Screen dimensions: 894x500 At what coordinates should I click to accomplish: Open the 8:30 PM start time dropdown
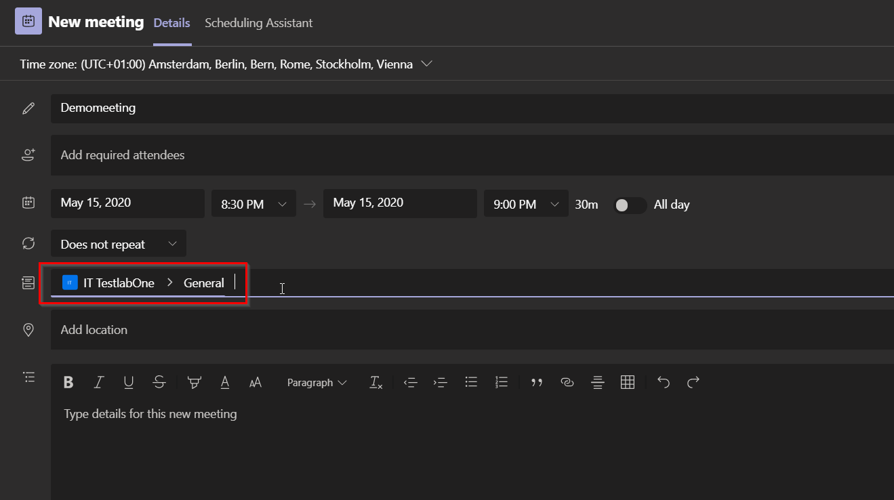253,204
